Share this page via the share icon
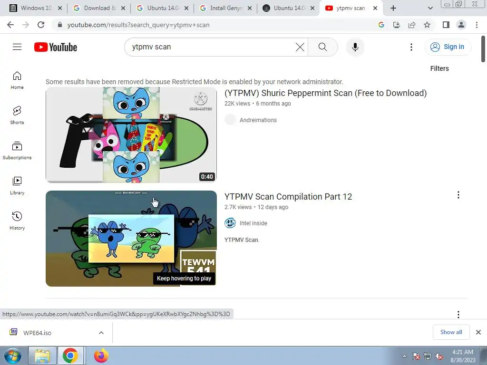The width and height of the screenshot is (487, 365). 412,25
